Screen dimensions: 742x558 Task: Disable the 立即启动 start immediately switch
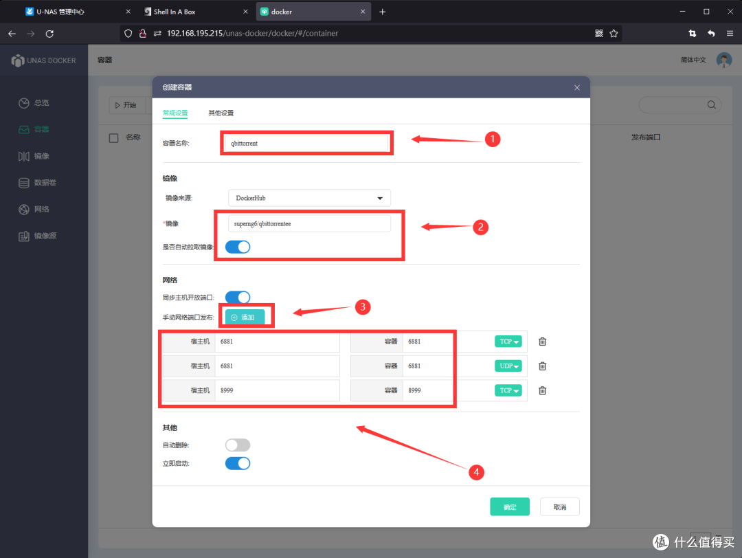[238, 463]
